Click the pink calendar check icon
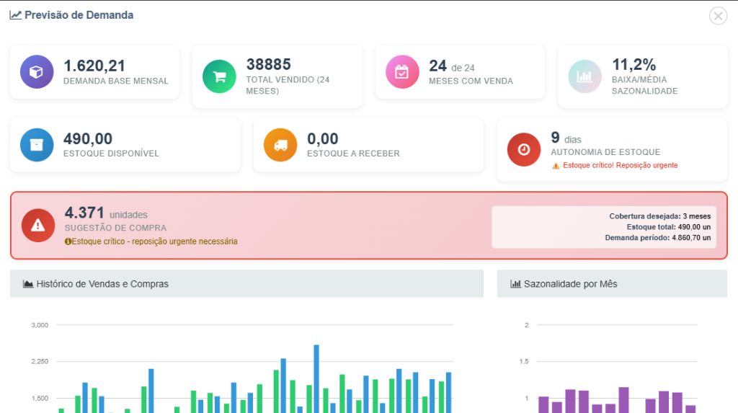The width and height of the screenshot is (738, 413). coord(402,71)
